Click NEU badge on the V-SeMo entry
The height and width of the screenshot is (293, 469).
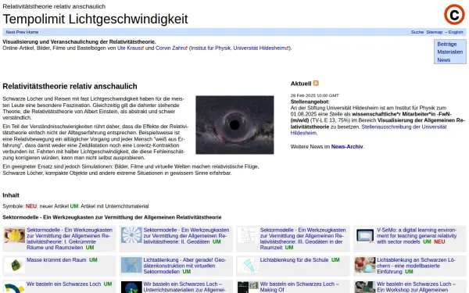(439, 241)
